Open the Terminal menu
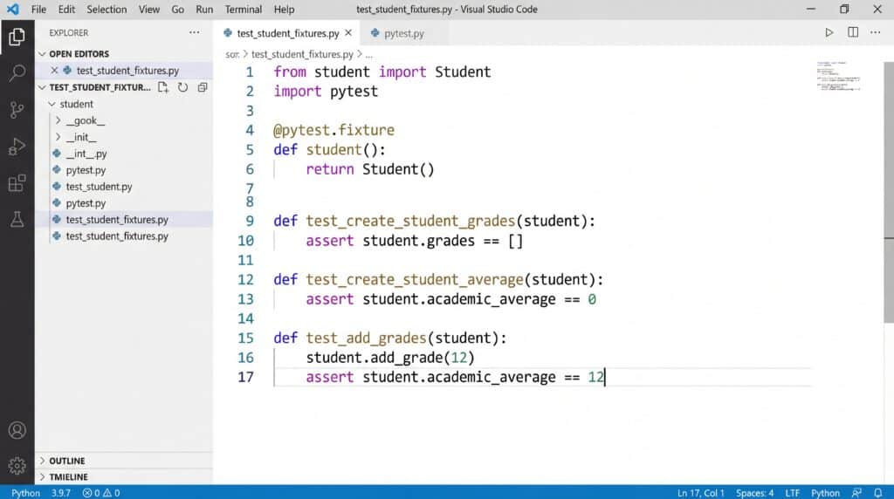The width and height of the screenshot is (894, 499). point(244,9)
